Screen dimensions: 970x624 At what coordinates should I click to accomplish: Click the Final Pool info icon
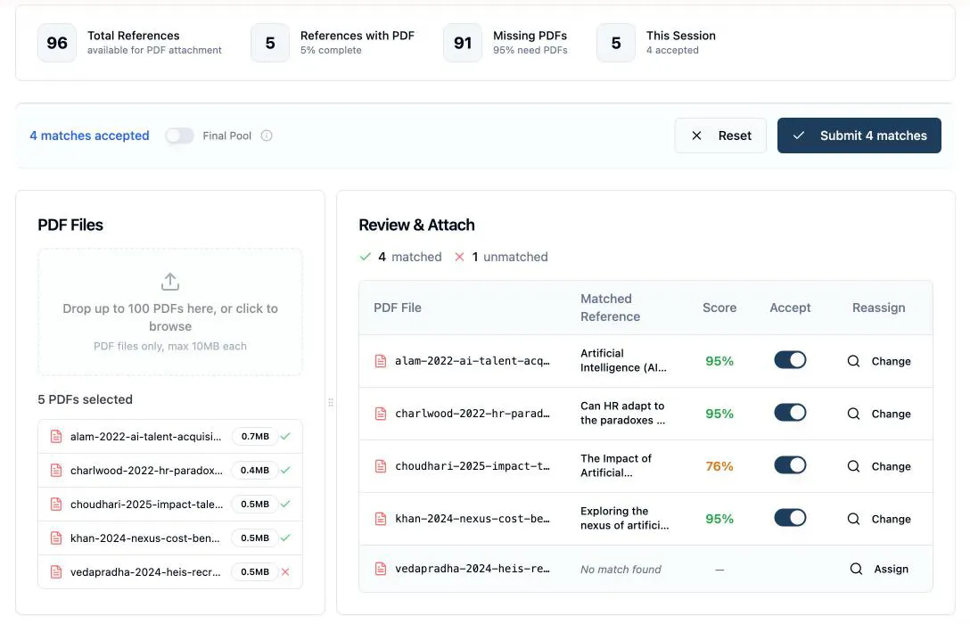click(x=267, y=135)
